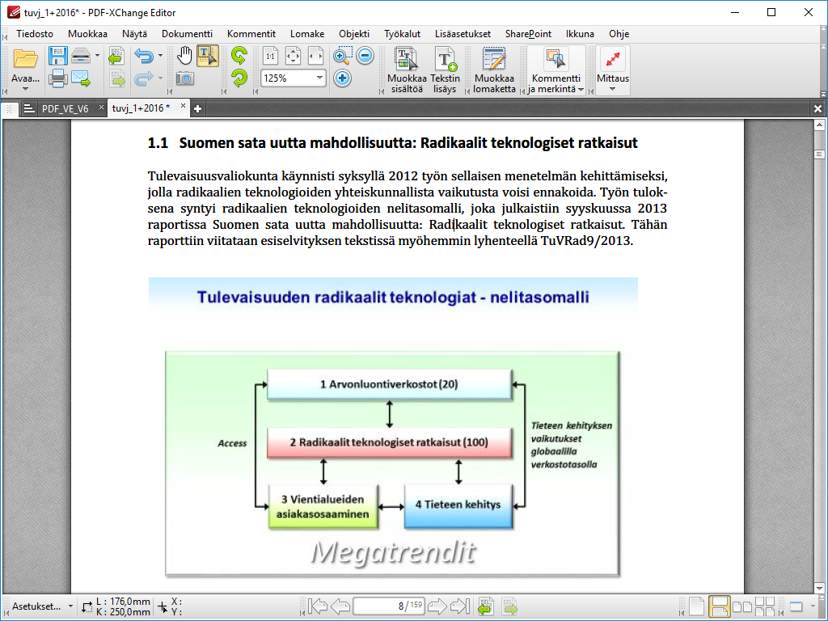This screenshot has width=828, height=621.
Task: Open the Muokkaa menu
Action: pos(87,34)
